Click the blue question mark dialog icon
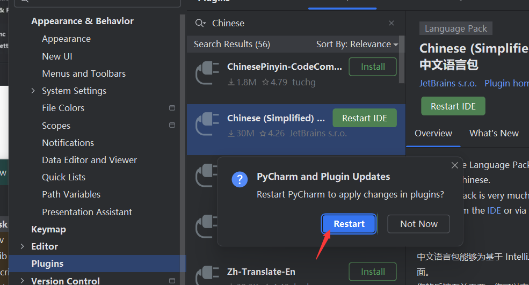The height and width of the screenshot is (285, 529). click(240, 179)
